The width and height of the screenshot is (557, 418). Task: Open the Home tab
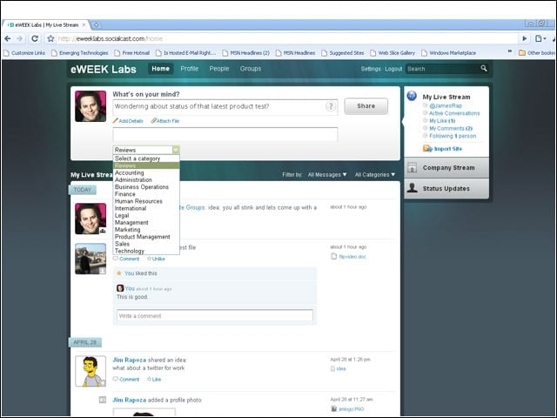pos(160,69)
